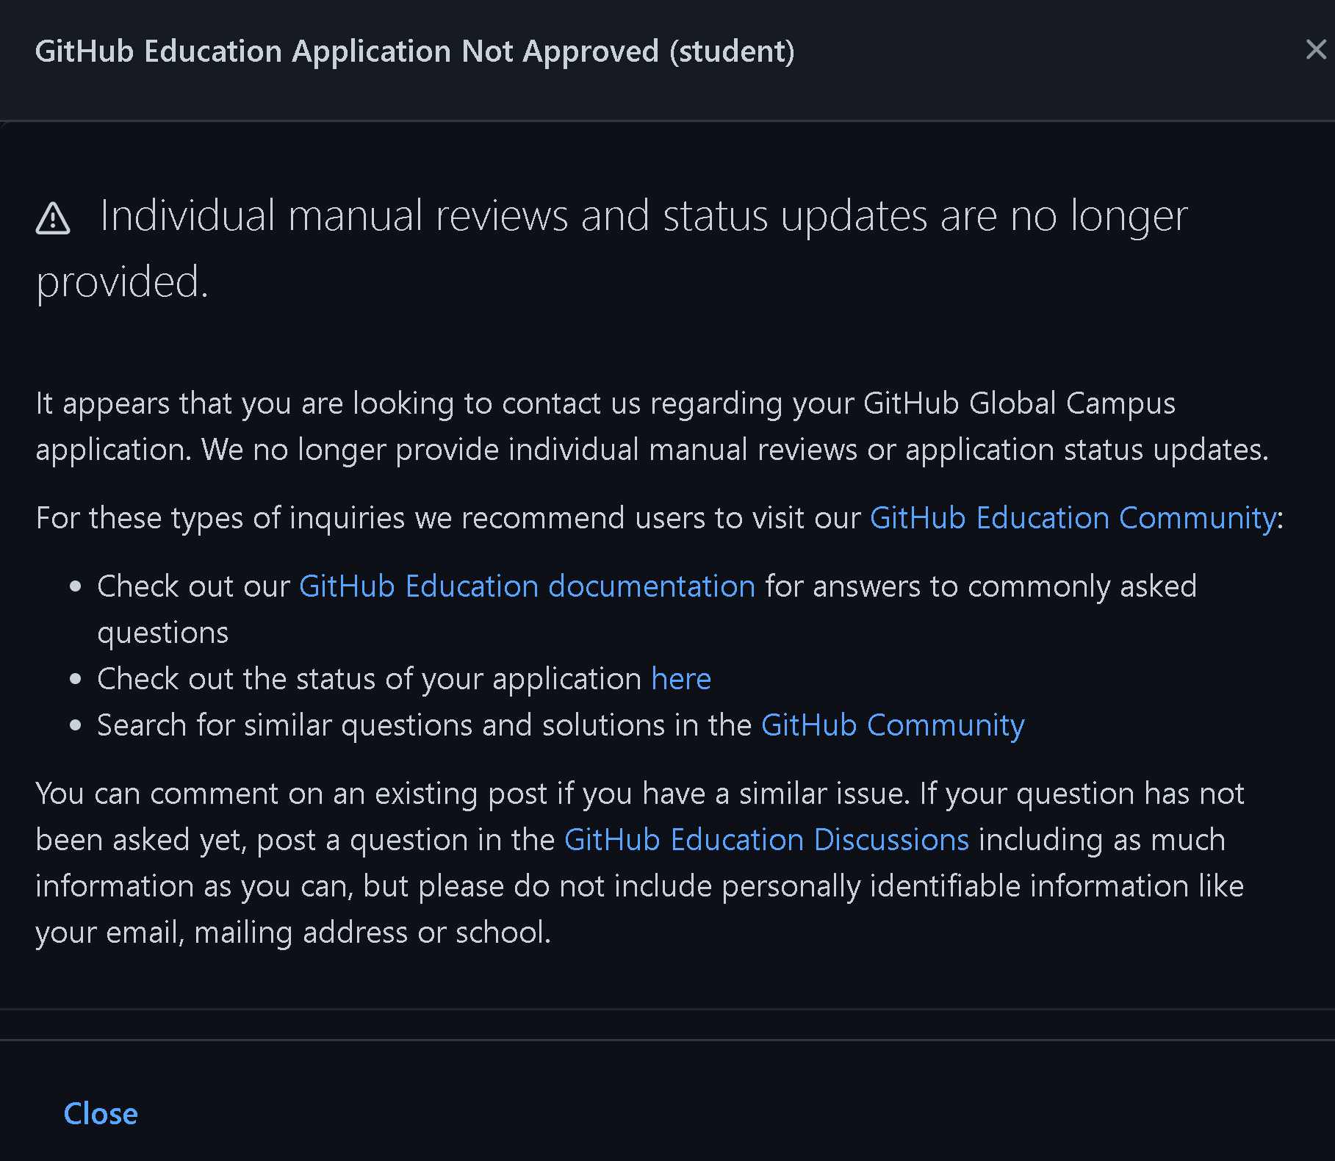This screenshot has width=1335, height=1161.
Task: Click 'here' to check application status
Action: point(681,678)
